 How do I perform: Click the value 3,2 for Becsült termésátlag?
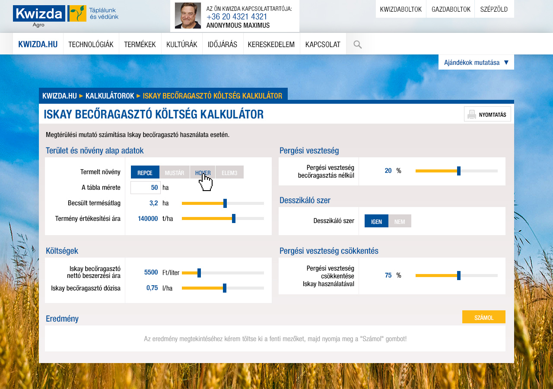click(153, 203)
